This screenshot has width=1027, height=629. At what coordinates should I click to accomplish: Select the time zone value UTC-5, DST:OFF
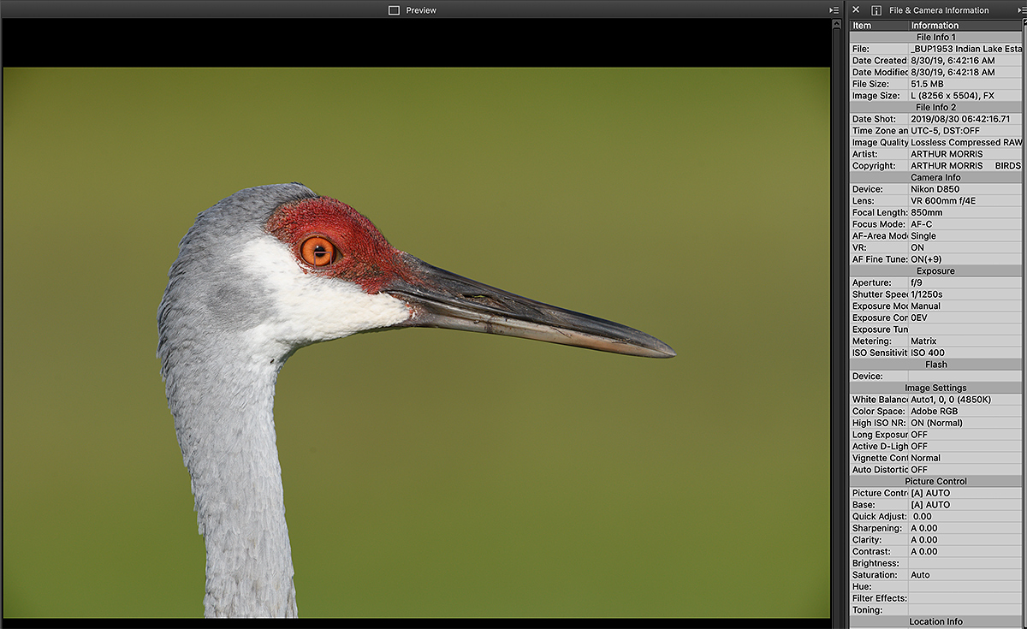click(x=945, y=131)
